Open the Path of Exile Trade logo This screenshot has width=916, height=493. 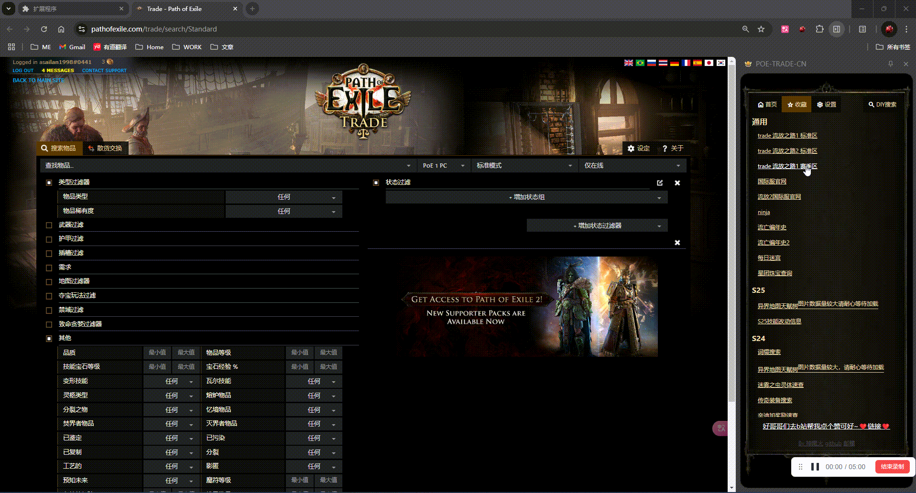(363, 101)
